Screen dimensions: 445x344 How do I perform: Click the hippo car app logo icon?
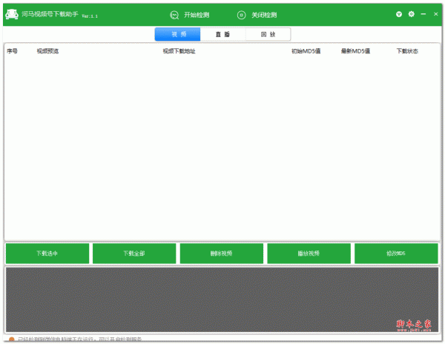(x=12, y=14)
